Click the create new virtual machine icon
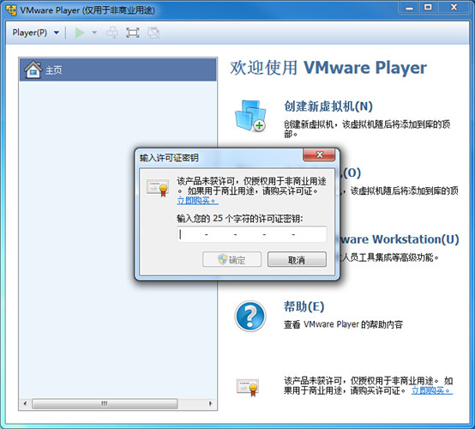475x429 pixels. pyautogui.click(x=250, y=116)
